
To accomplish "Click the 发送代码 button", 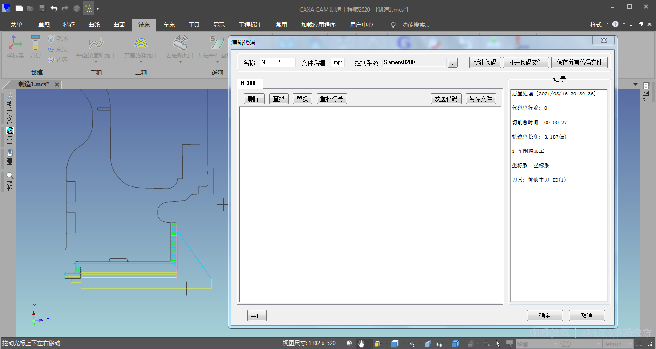I will tap(446, 99).
